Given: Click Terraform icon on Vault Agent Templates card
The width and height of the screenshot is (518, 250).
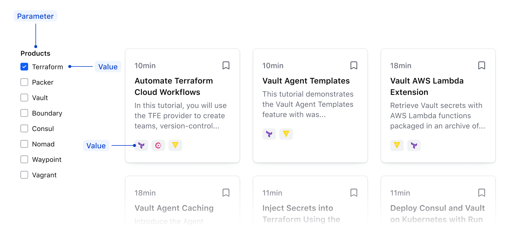Looking at the screenshot, I should 269,134.
